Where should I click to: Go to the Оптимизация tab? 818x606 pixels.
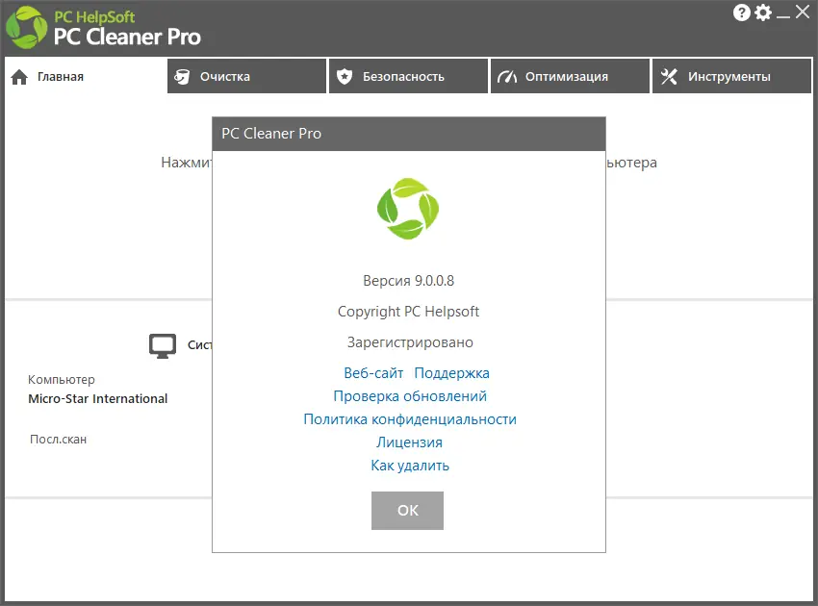click(x=571, y=76)
